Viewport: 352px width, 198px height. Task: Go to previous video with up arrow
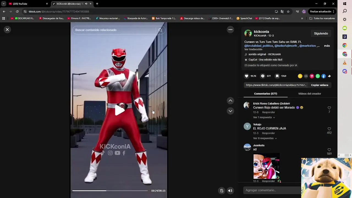coord(230,101)
